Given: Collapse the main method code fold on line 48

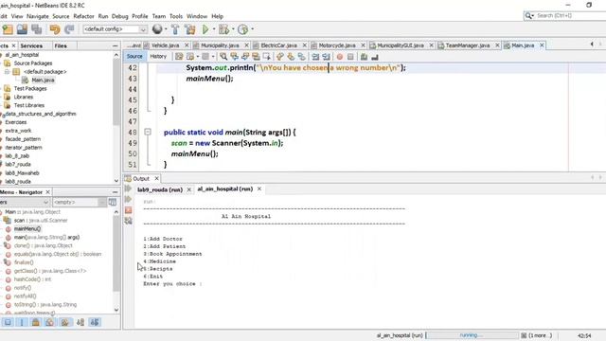Looking at the screenshot, I should [148, 133].
